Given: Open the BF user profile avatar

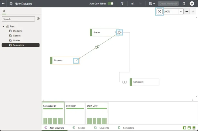Looking at the screenshot, I should [192, 4].
